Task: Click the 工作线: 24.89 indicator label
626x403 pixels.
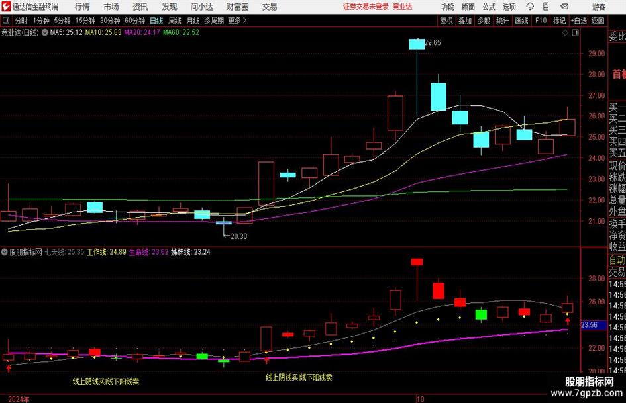Action: [107, 252]
